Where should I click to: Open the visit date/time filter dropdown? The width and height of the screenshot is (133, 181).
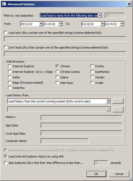pos(100,15)
